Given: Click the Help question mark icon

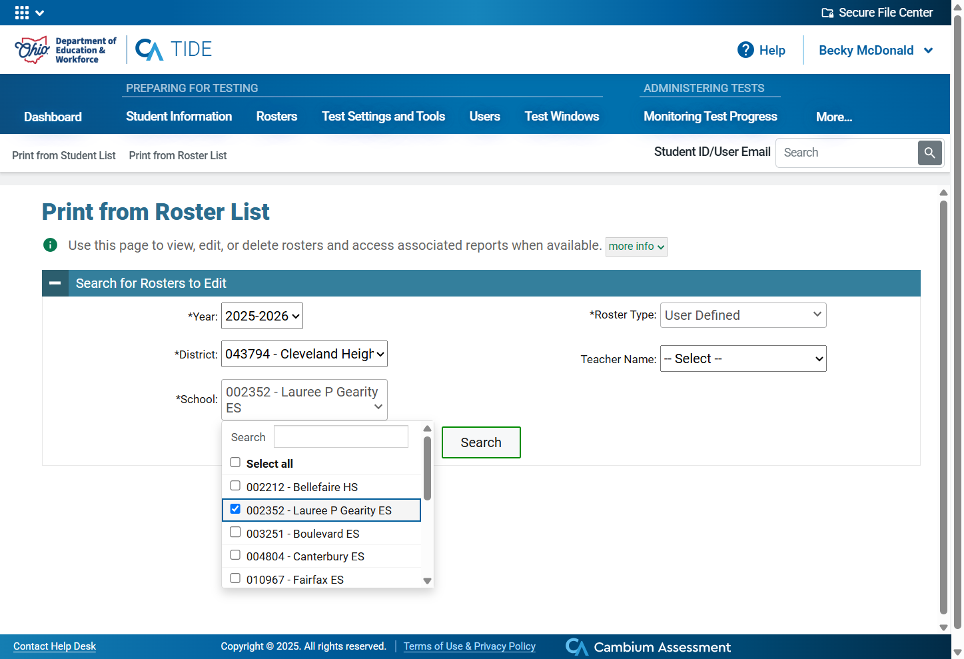Looking at the screenshot, I should point(745,50).
